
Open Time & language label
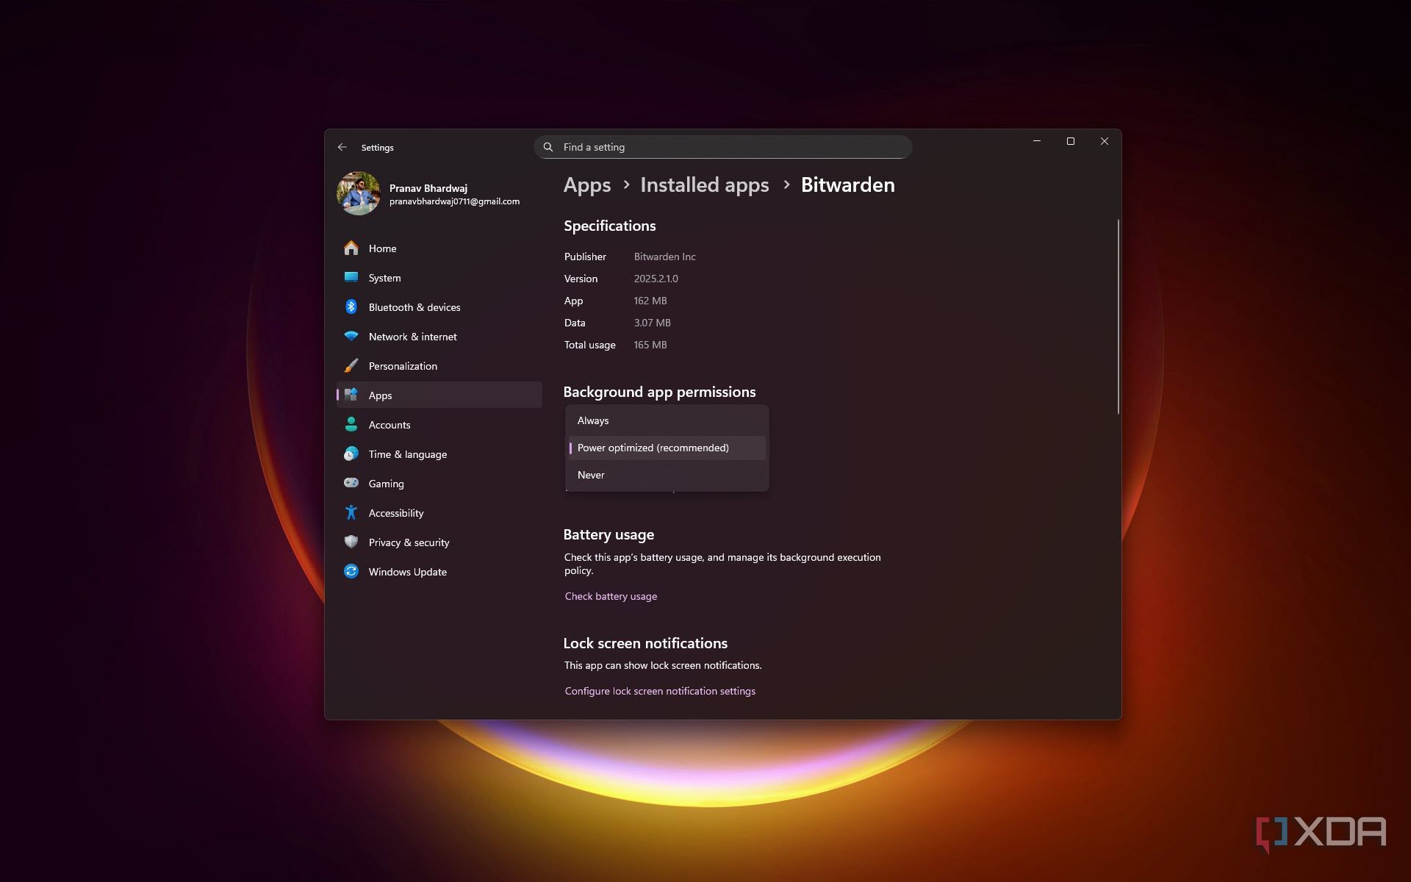point(408,454)
